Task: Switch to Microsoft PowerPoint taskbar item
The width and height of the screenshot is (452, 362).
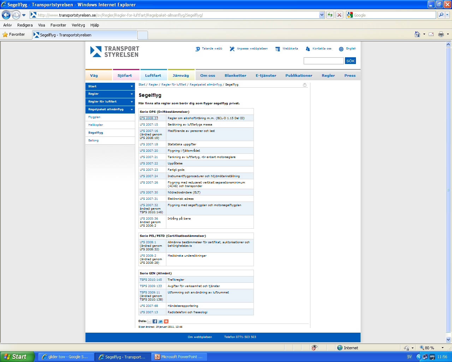Action: coord(179,357)
